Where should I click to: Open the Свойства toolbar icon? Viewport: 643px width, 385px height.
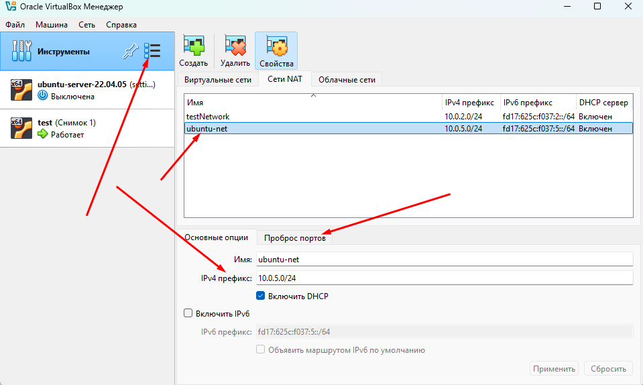276,51
